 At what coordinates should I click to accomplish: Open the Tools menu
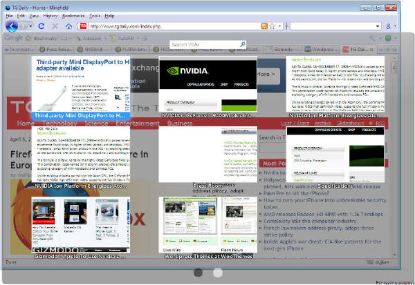pyautogui.click(x=95, y=16)
